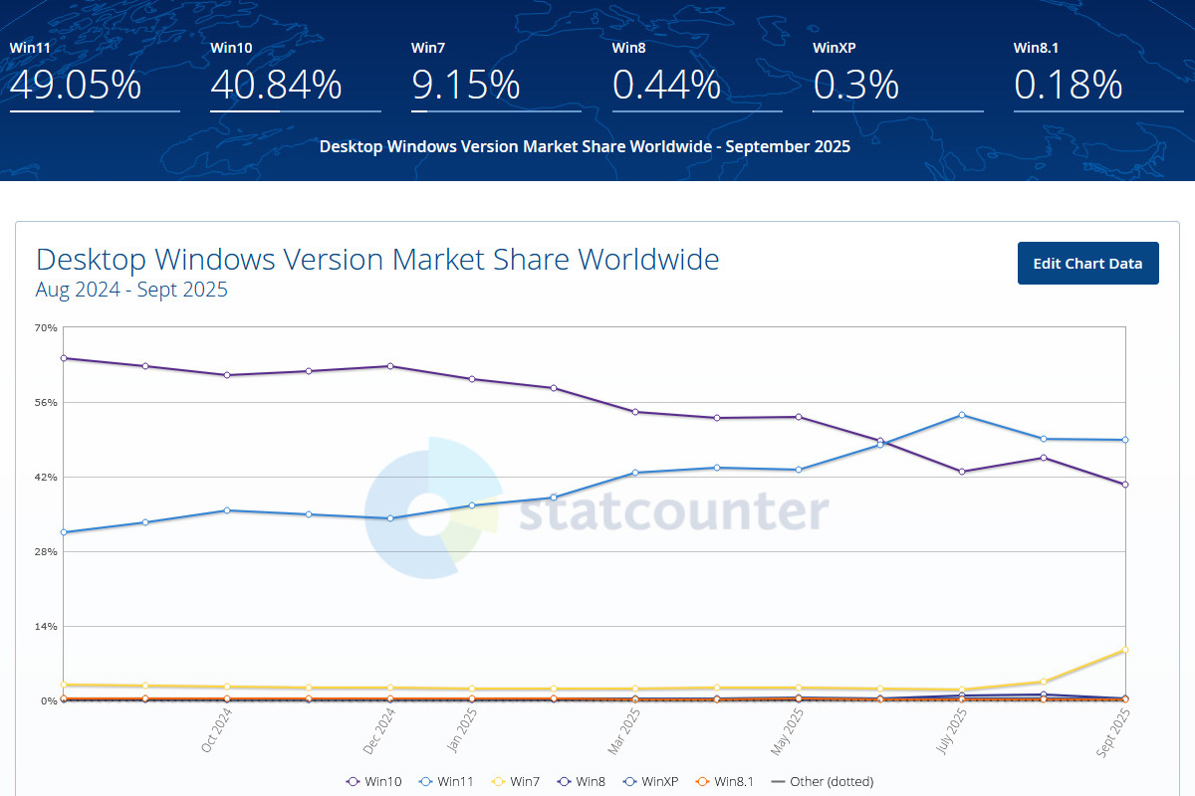Viewport: 1195px width, 796px height.
Task: Click the chart title 'Desktop Windows Version Market Share Worldwide'
Action: [x=377, y=260]
